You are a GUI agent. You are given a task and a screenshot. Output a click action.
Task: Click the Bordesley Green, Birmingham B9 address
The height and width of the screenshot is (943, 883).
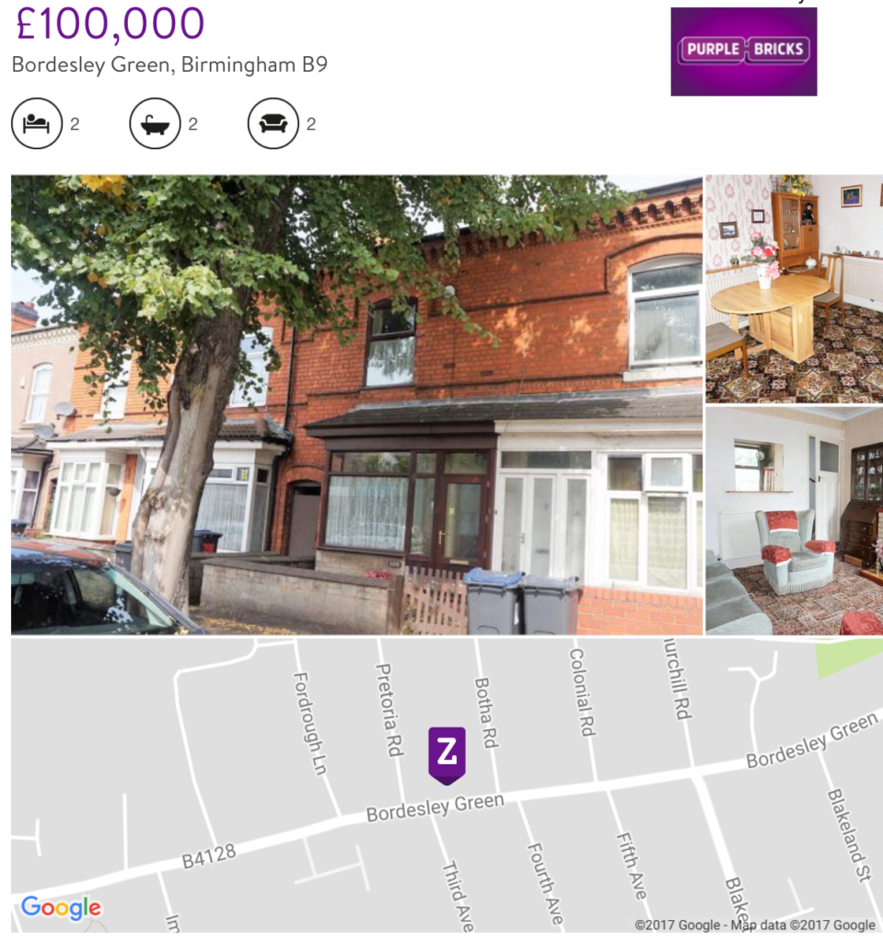click(x=169, y=65)
